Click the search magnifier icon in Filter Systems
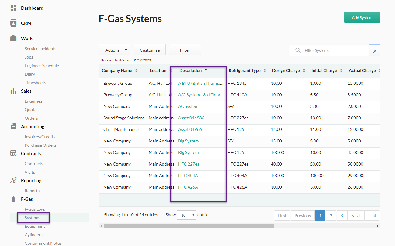Screen dimensions: 395x246 pyautogui.click(x=298, y=50)
